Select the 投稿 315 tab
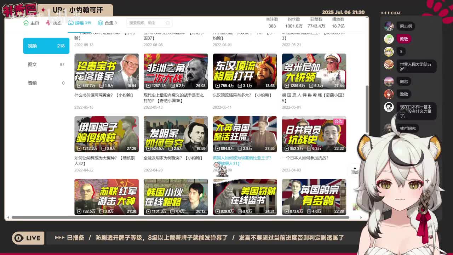This screenshot has height=255, width=453. (80, 23)
